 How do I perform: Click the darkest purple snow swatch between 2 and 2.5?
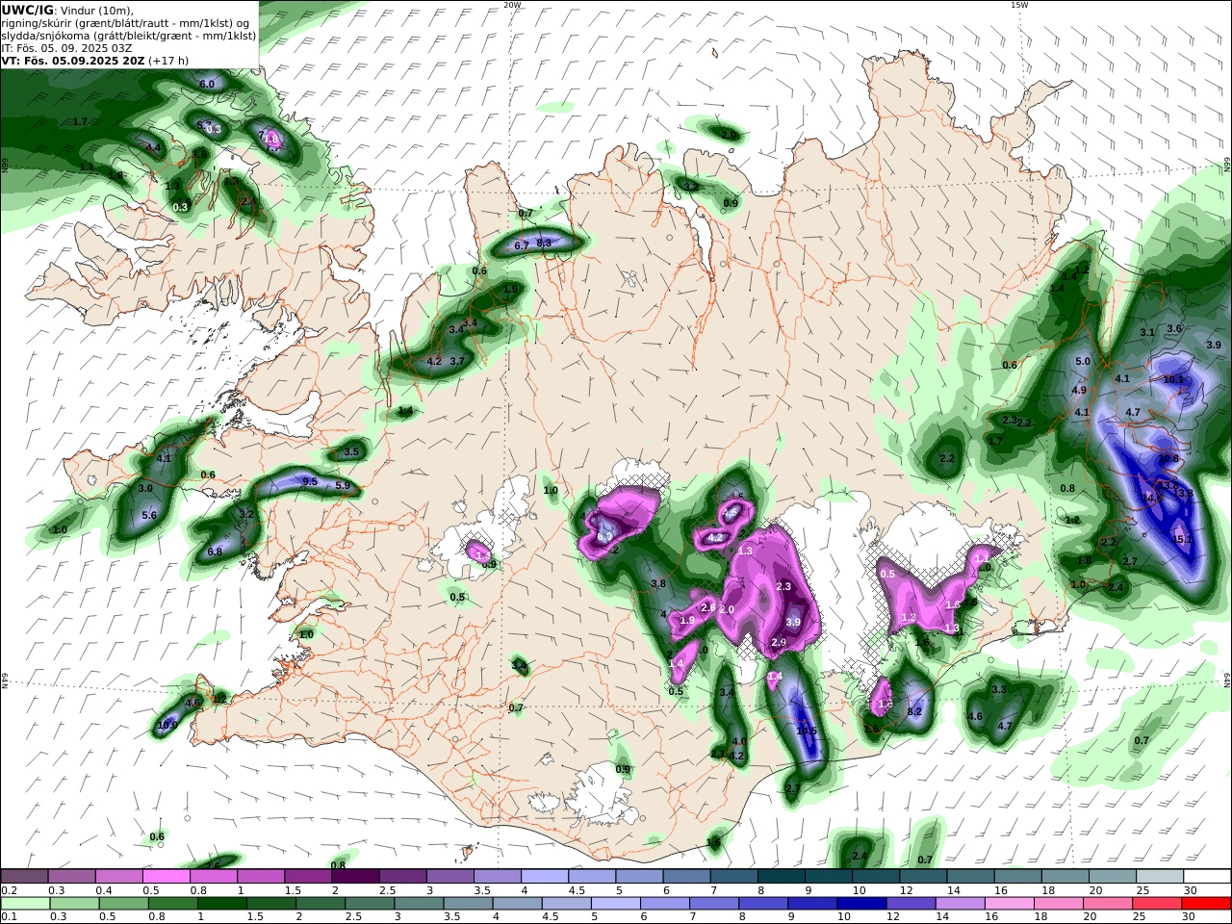[354, 876]
